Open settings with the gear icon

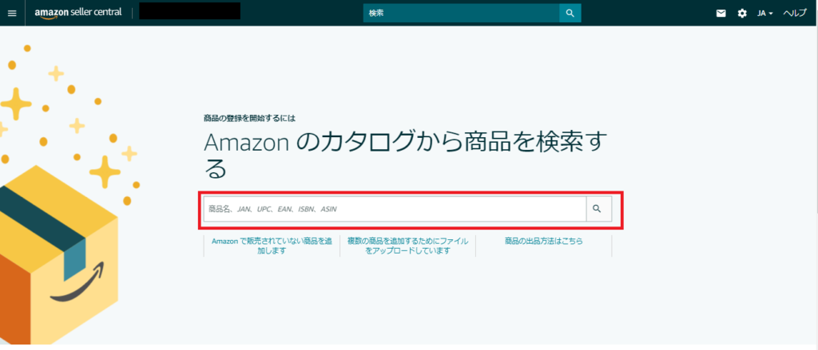pyautogui.click(x=742, y=13)
